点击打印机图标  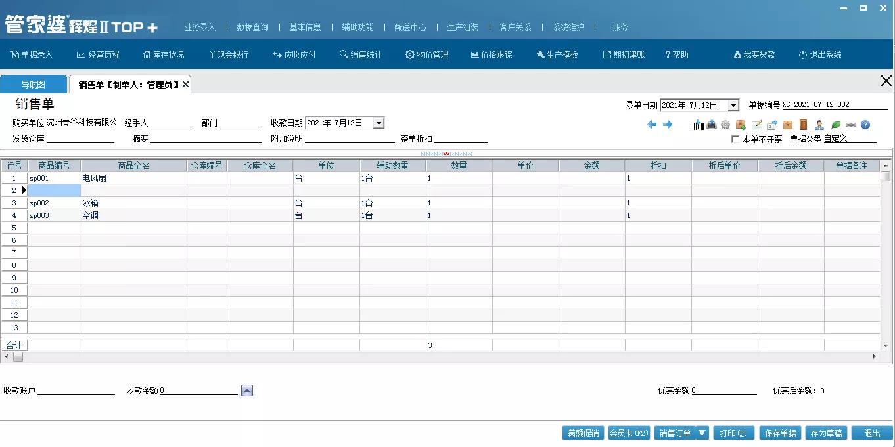click(712, 125)
